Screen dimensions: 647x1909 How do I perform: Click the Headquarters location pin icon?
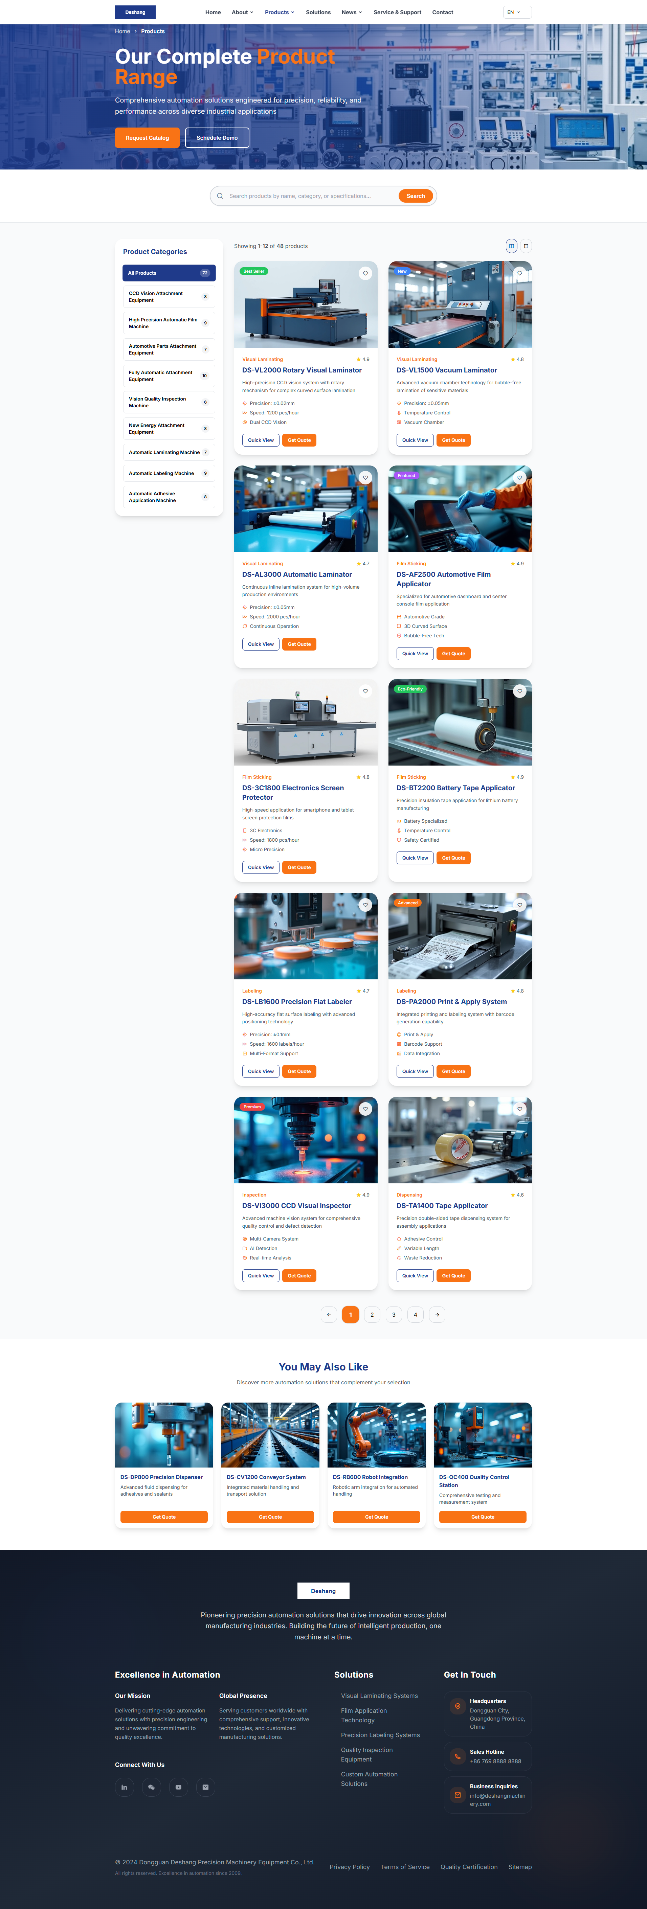457,1705
